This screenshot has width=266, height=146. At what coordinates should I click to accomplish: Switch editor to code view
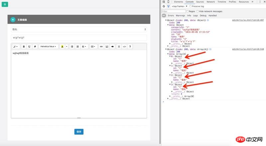124,47
